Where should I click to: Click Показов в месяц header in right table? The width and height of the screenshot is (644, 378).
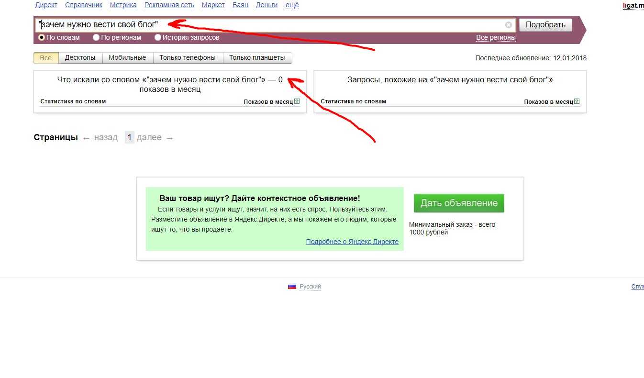tap(548, 101)
